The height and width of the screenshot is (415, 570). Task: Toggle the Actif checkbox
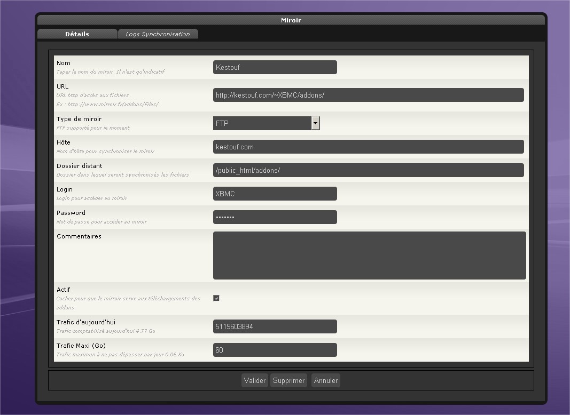216,298
